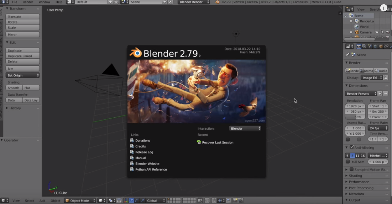Click the Smooth shading button
Viewport: 392px width, 204px height.
click(14, 88)
